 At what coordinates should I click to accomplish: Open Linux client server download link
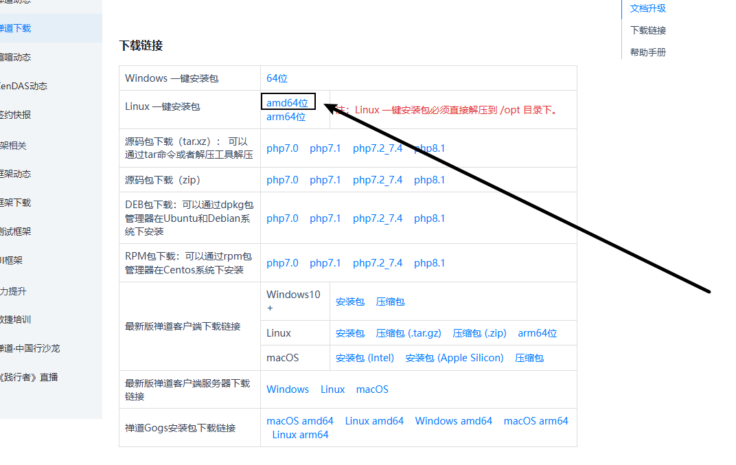point(333,389)
